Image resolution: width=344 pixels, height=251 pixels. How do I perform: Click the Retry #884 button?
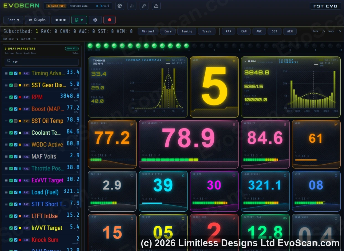coord(56,6)
